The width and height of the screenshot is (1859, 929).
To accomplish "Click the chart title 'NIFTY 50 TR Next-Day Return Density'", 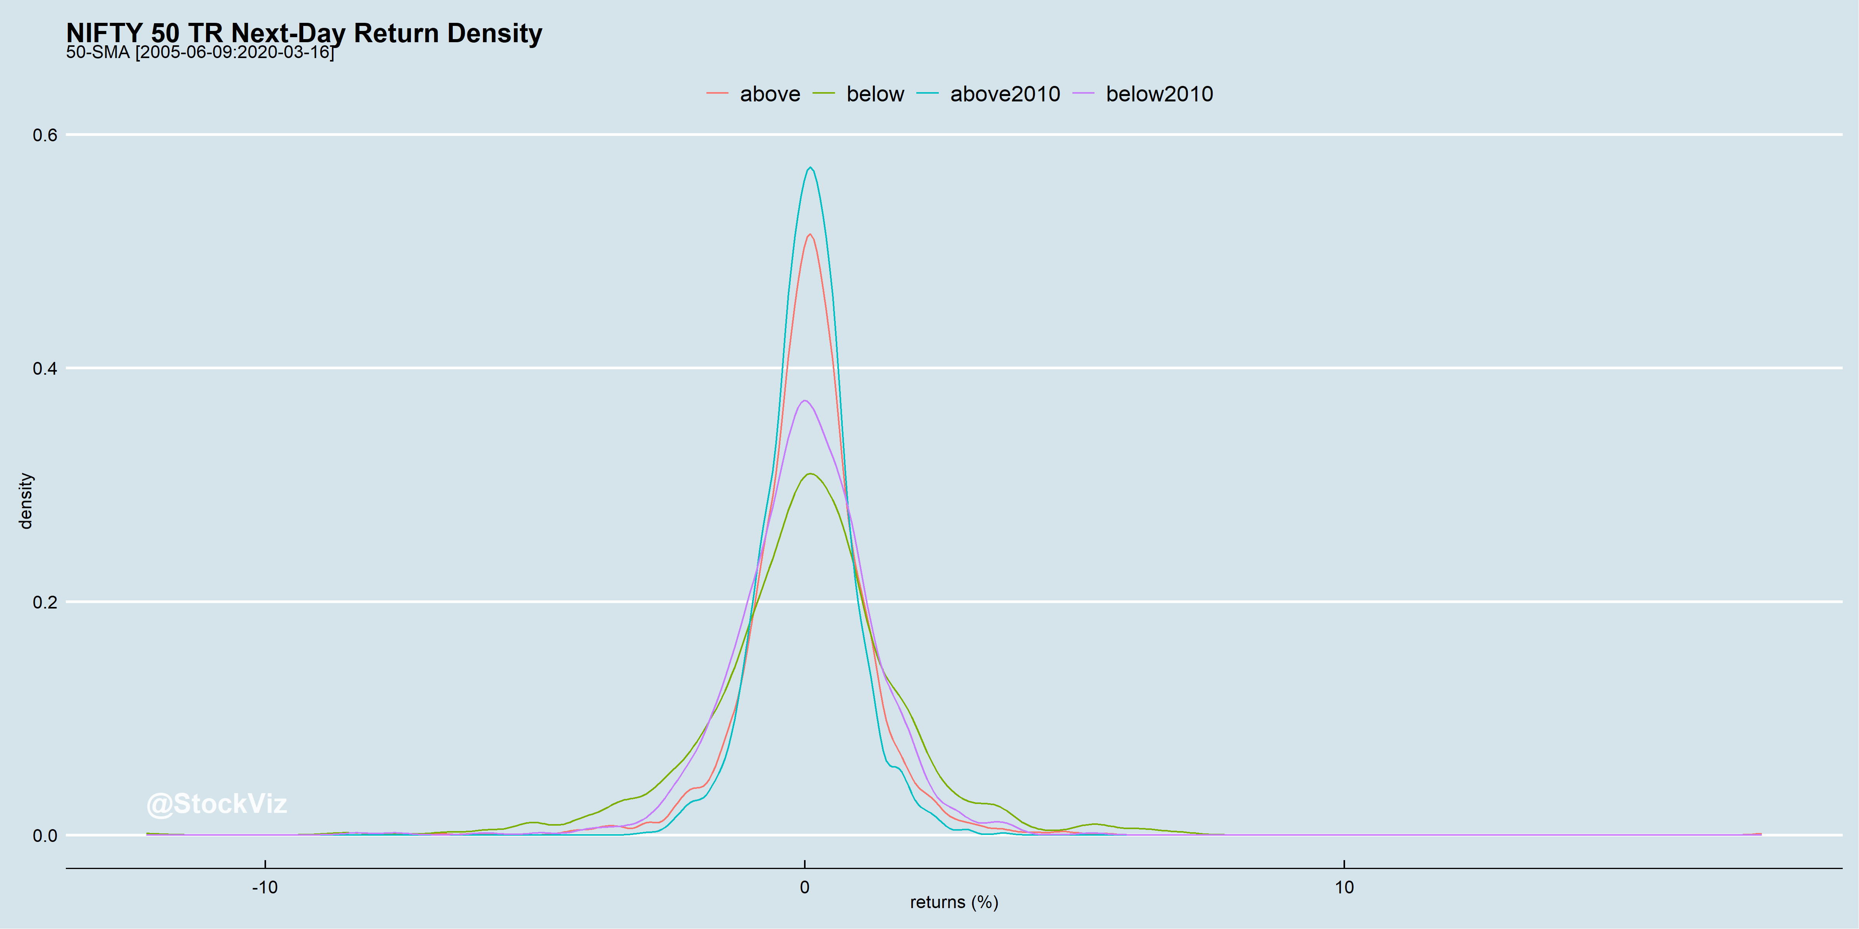I will pos(304,33).
